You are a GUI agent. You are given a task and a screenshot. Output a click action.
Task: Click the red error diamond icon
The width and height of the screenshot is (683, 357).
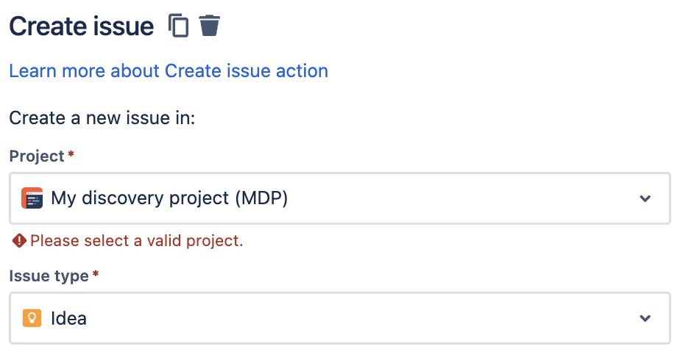click(18, 240)
